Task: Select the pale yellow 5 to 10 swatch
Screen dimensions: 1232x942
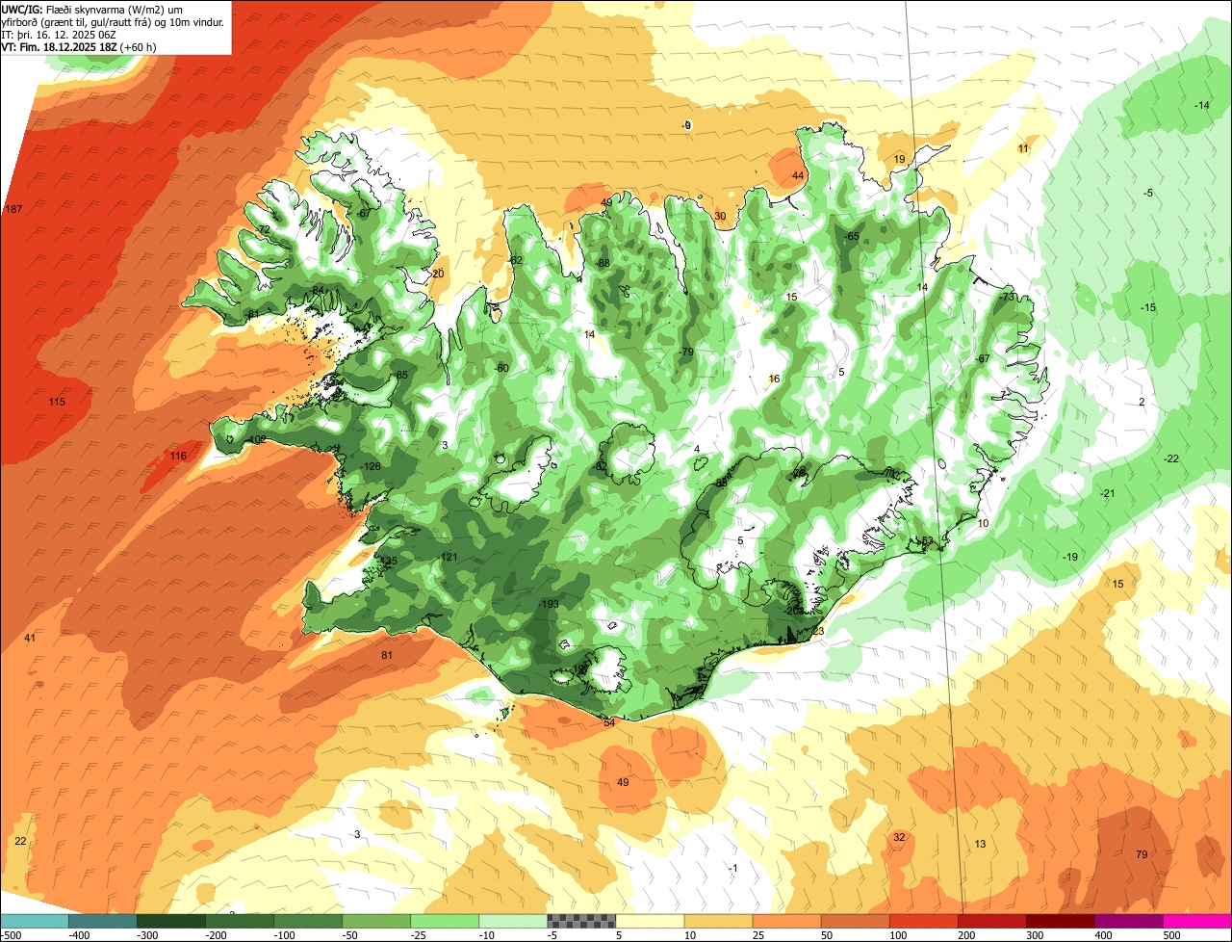Action: tap(650, 921)
